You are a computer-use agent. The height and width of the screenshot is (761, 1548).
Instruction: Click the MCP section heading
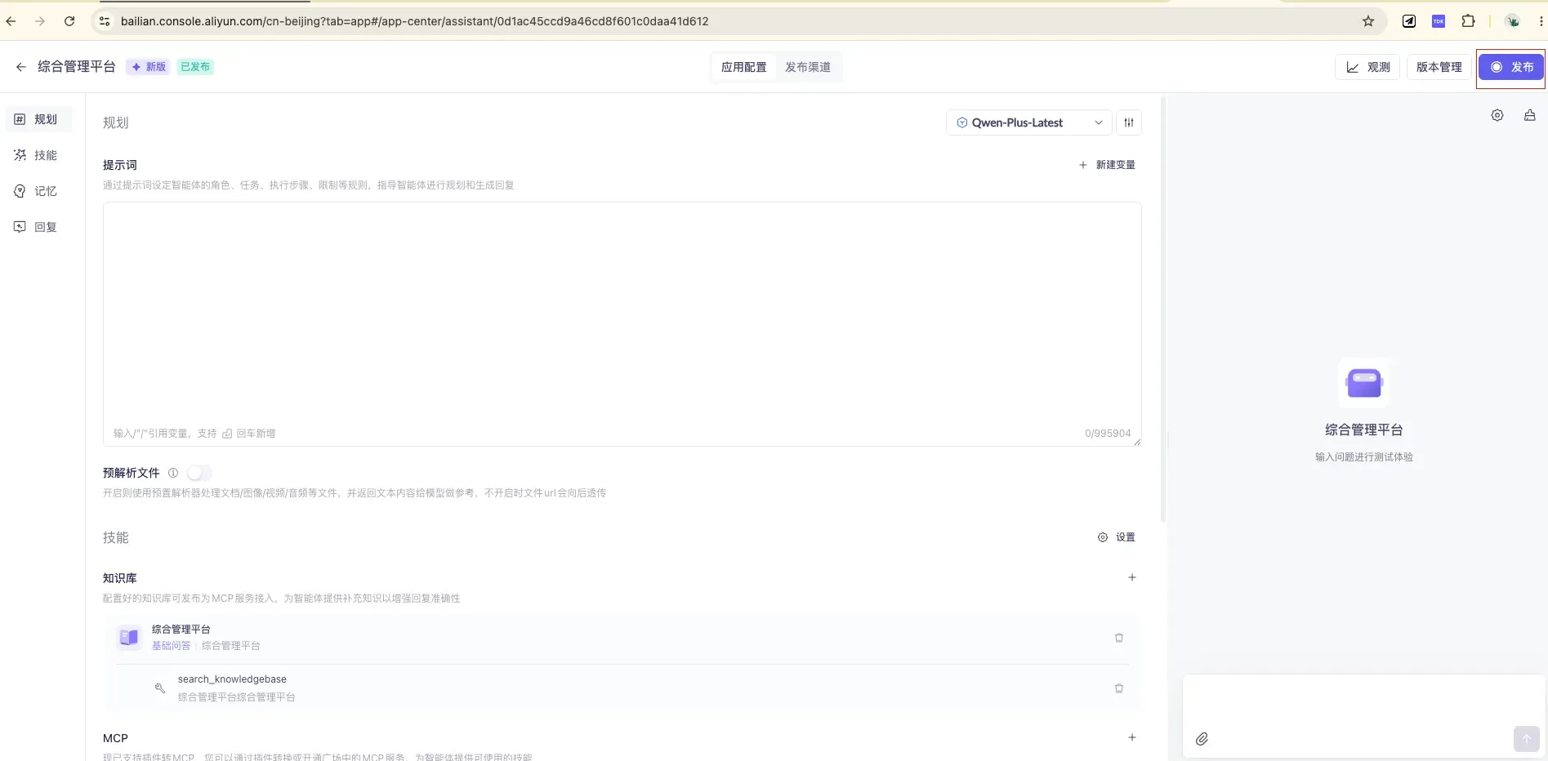[x=115, y=738]
